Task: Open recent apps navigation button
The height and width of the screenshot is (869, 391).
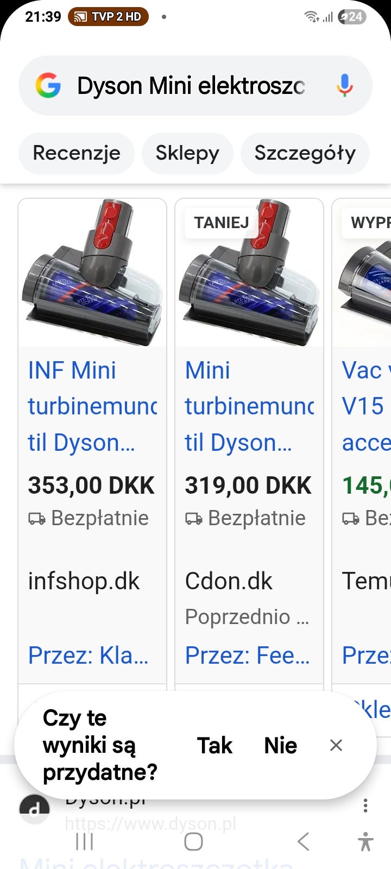Action: pos(85,842)
